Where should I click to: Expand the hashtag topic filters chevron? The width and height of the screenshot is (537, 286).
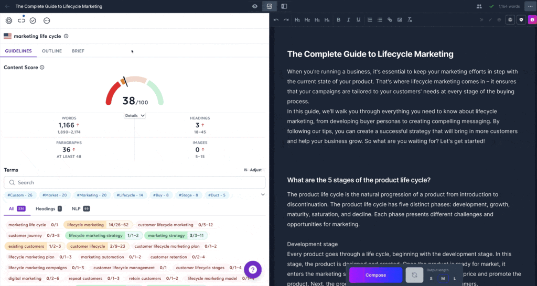pyautogui.click(x=263, y=195)
